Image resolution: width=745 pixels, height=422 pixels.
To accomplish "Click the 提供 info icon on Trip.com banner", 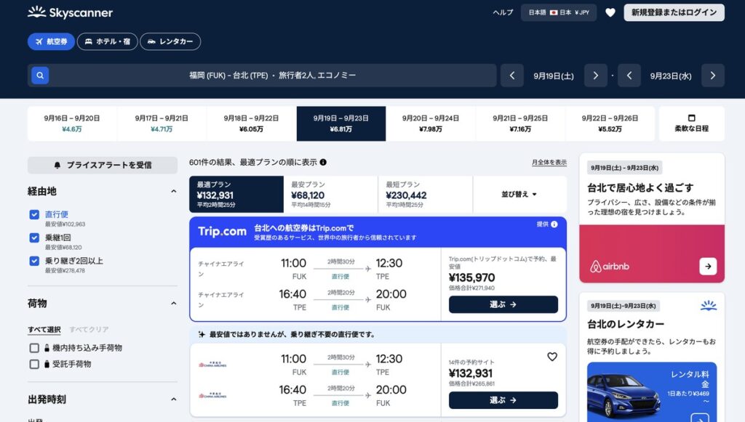I will [554, 224].
